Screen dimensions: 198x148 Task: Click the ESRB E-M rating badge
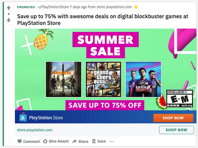[x=179, y=98]
